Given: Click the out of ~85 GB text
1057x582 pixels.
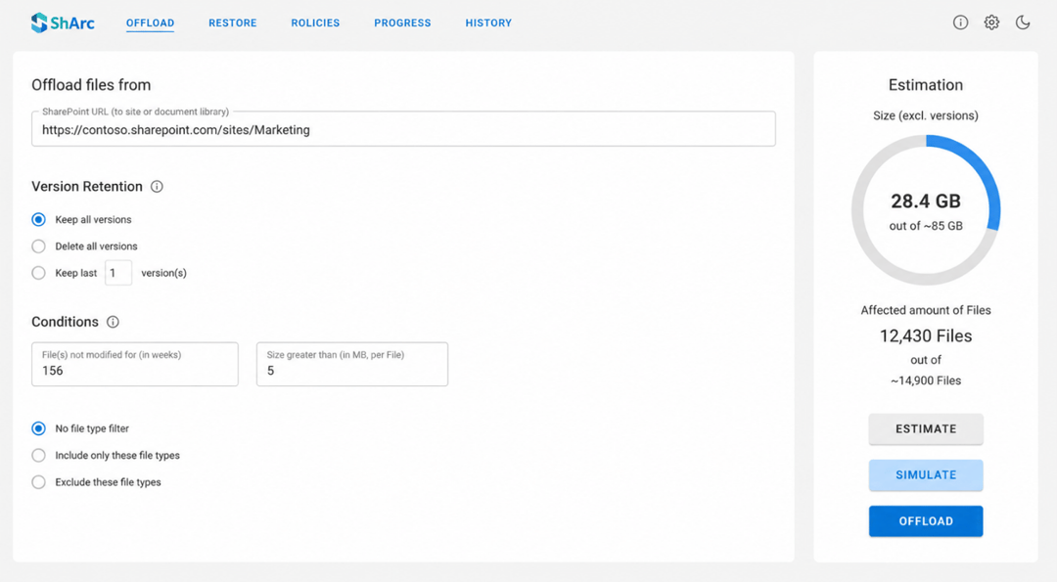Looking at the screenshot, I should 926,226.
